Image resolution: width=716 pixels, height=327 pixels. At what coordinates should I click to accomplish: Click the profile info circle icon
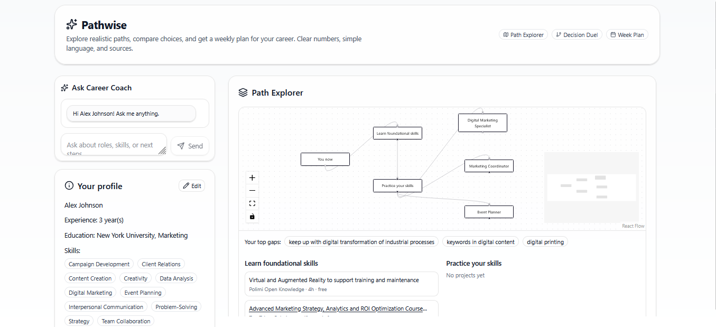point(69,185)
